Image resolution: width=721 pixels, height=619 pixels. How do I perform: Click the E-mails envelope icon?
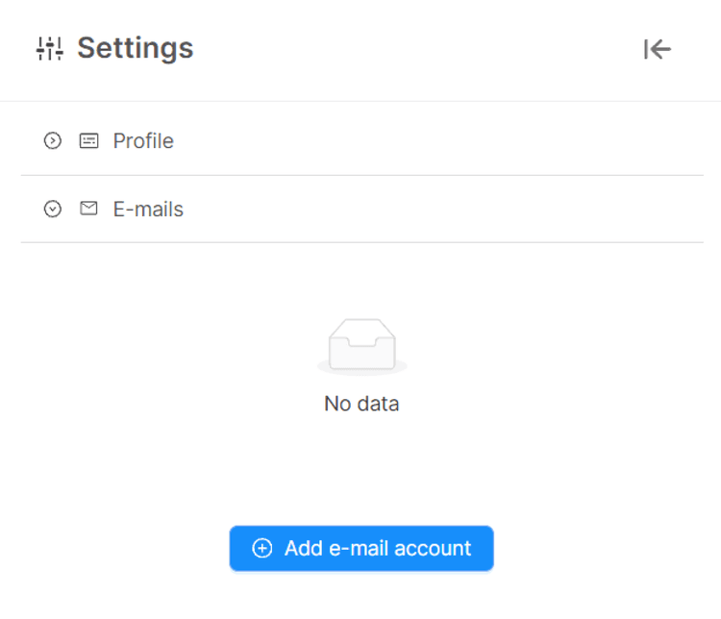[x=88, y=208]
